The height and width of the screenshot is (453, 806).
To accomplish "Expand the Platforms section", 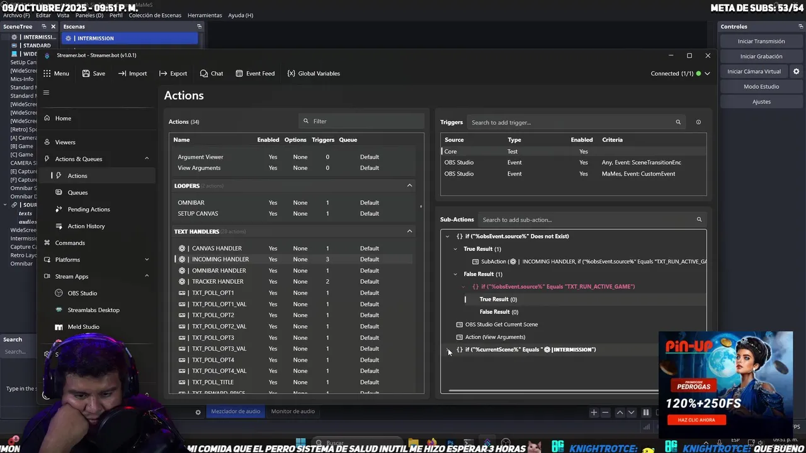I will click(147, 260).
